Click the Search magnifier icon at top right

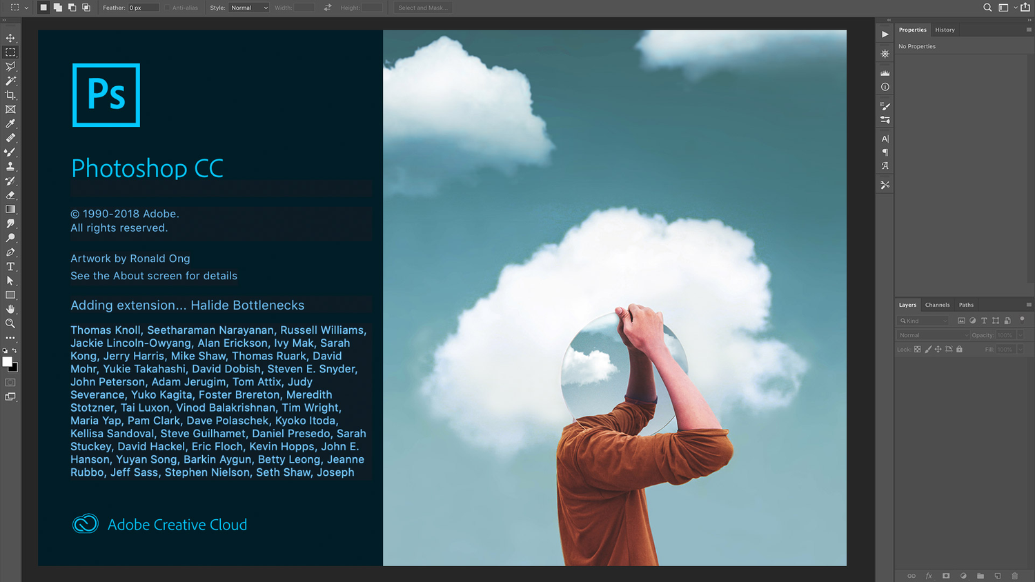point(987,8)
